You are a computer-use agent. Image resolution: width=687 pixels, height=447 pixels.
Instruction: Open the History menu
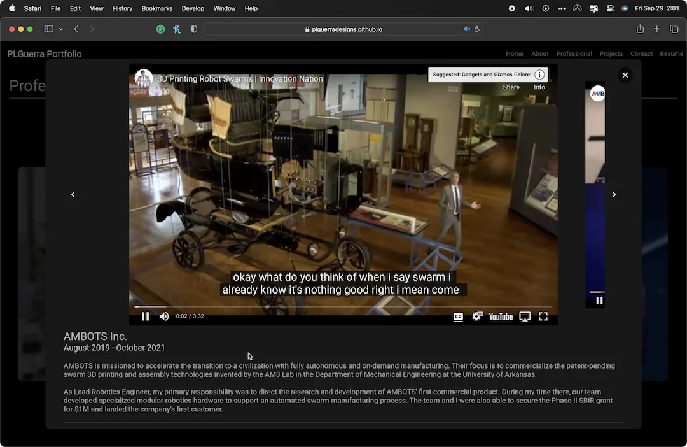click(122, 8)
